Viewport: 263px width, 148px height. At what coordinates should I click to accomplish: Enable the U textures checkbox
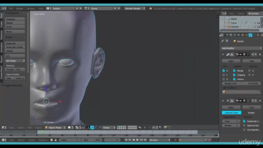pos(249,71)
